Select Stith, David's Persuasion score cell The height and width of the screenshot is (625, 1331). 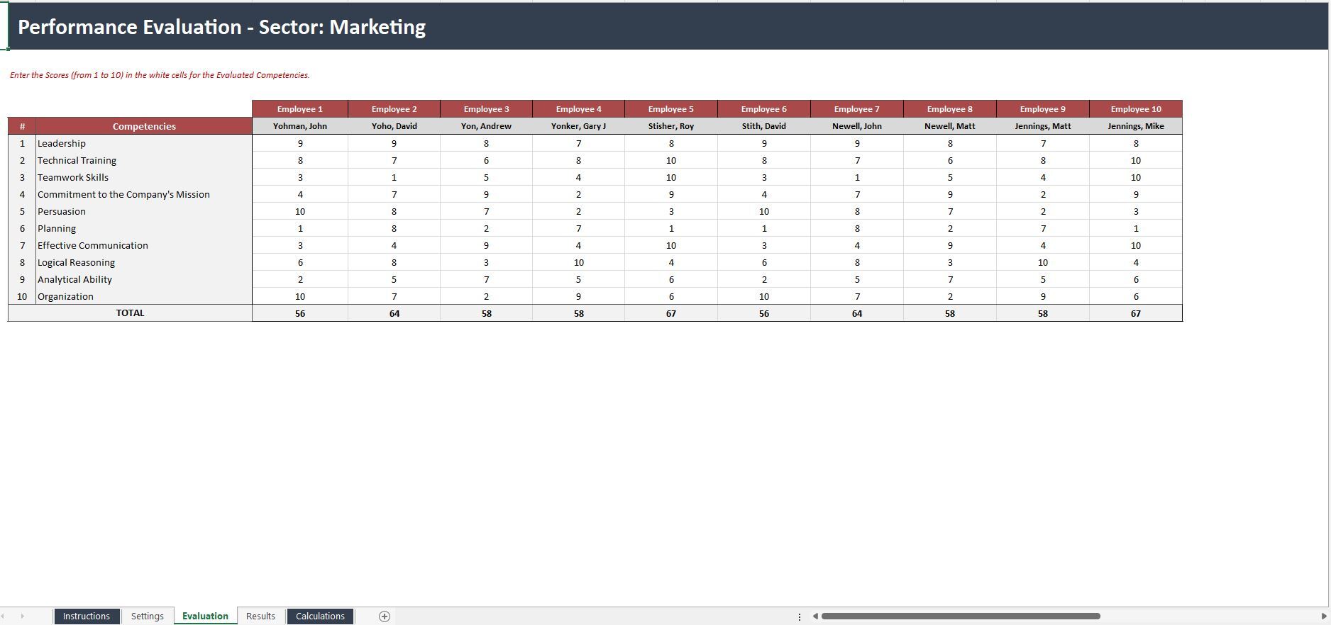click(764, 211)
